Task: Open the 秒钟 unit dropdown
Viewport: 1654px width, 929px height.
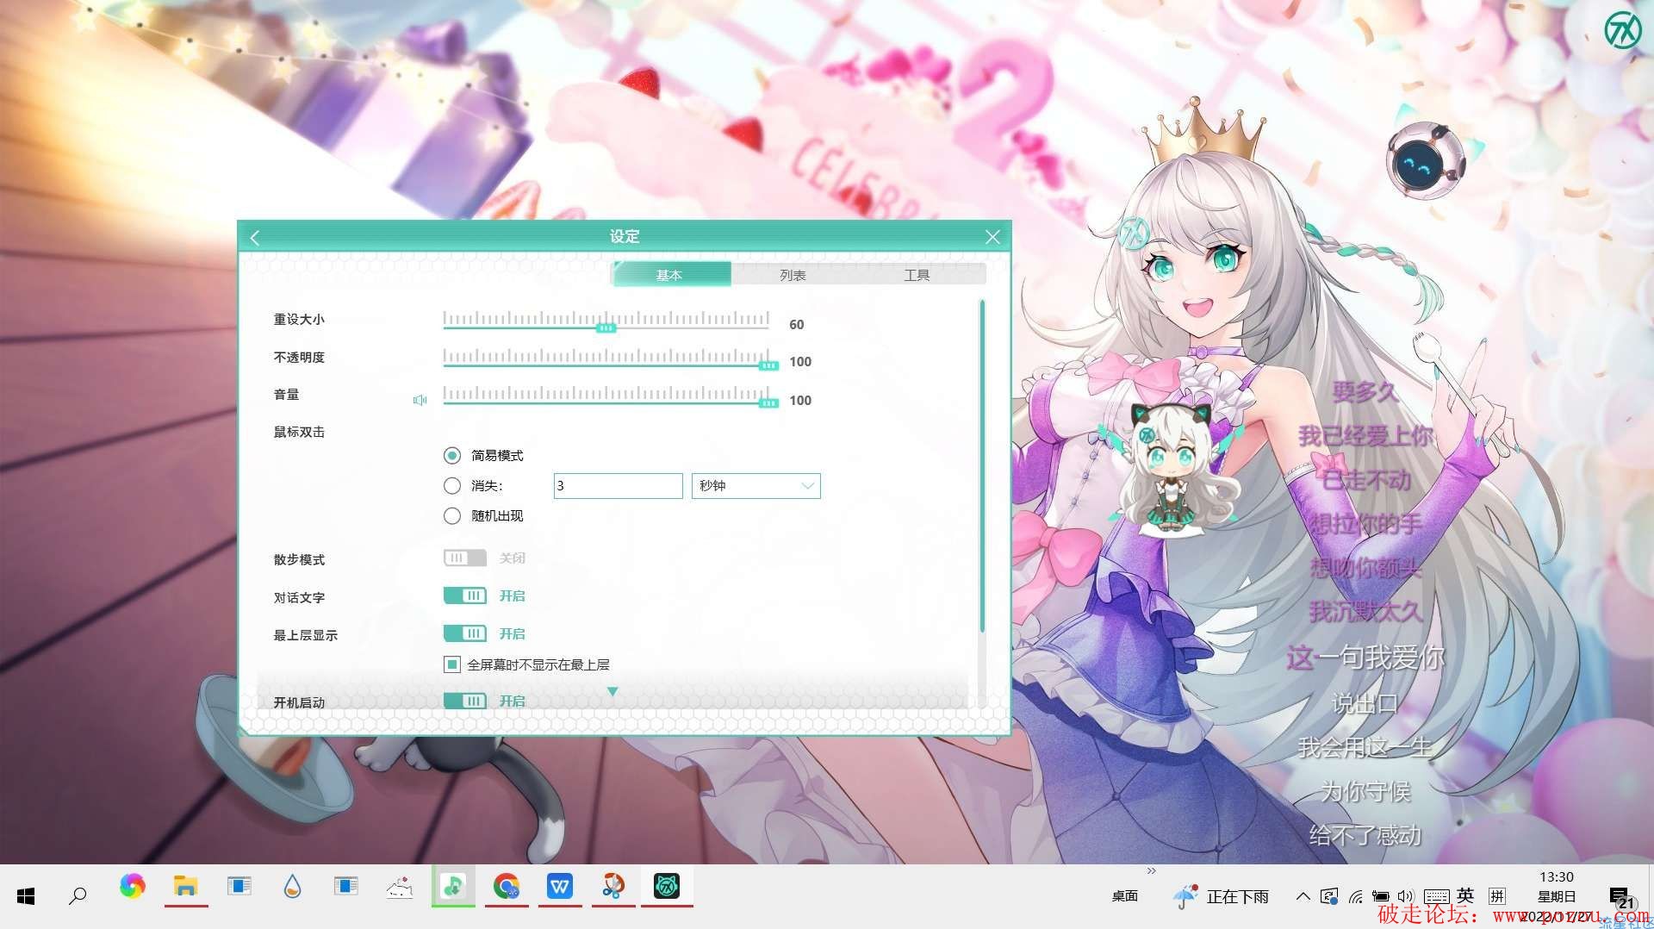Action: point(755,485)
